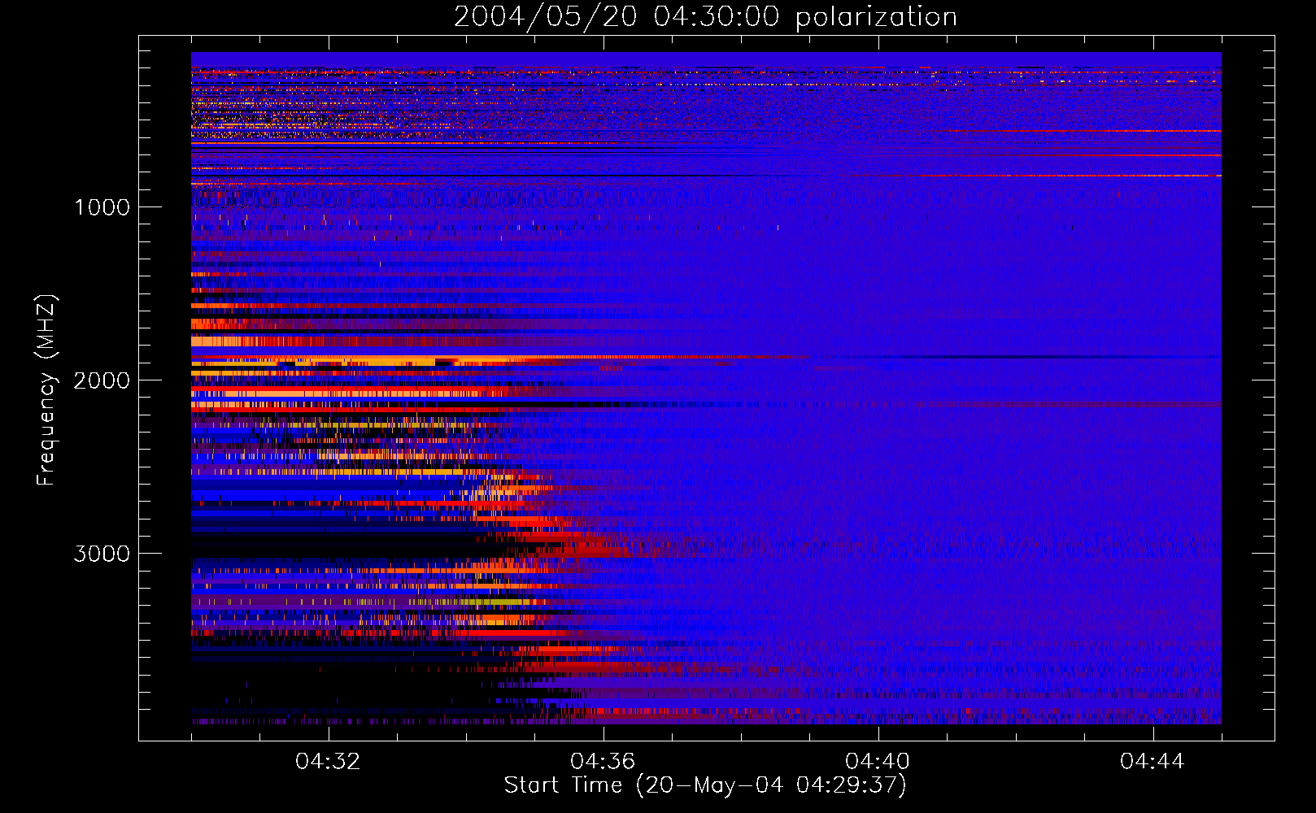Screen dimensions: 1316x813
Task: Click the 04:32 time tick label
Action: pos(328,761)
